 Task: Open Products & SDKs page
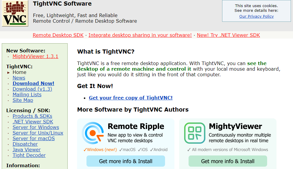[x=32, y=116]
